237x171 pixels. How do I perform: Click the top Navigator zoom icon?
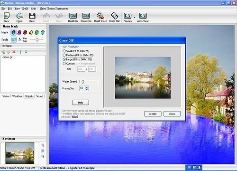tap(43, 145)
